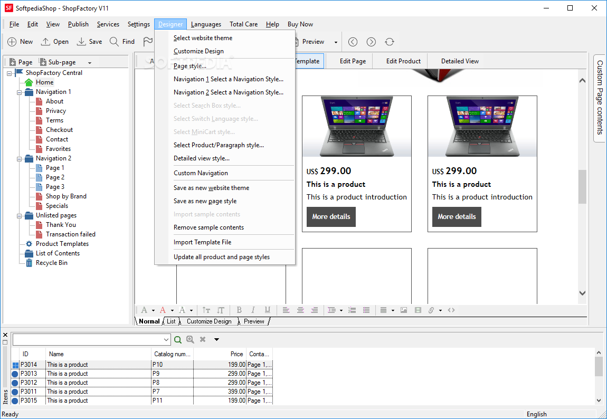Viewport: 607px width, 419px height.
Task: Collapse the Navigation 1 tree node
Action: point(20,92)
